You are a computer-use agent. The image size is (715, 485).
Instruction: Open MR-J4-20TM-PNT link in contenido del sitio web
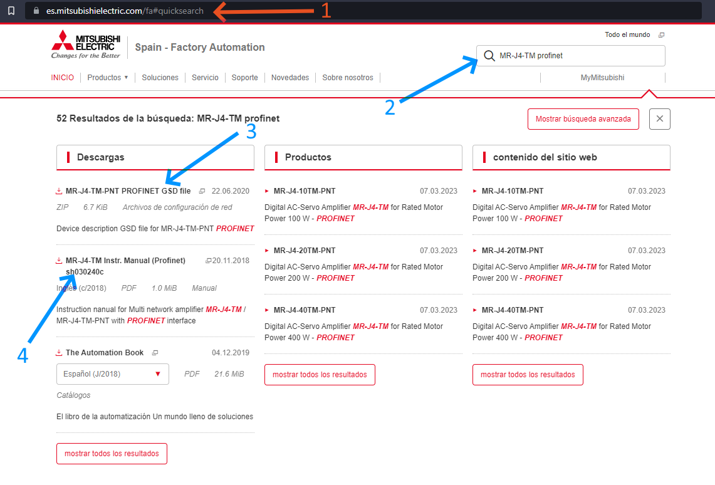coord(513,251)
